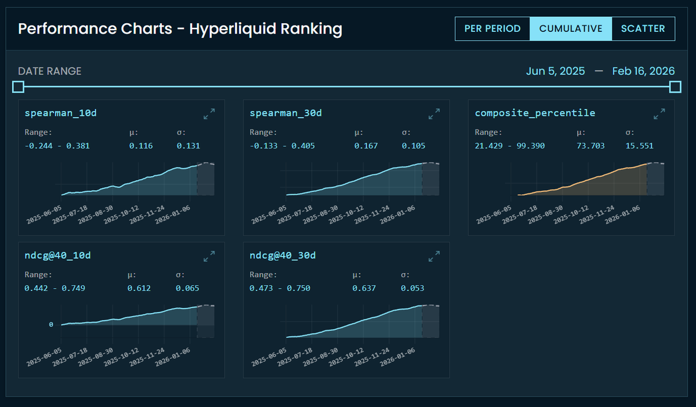Click the ndcg@40_30d chart title
The width and height of the screenshot is (696, 407).
pos(282,255)
